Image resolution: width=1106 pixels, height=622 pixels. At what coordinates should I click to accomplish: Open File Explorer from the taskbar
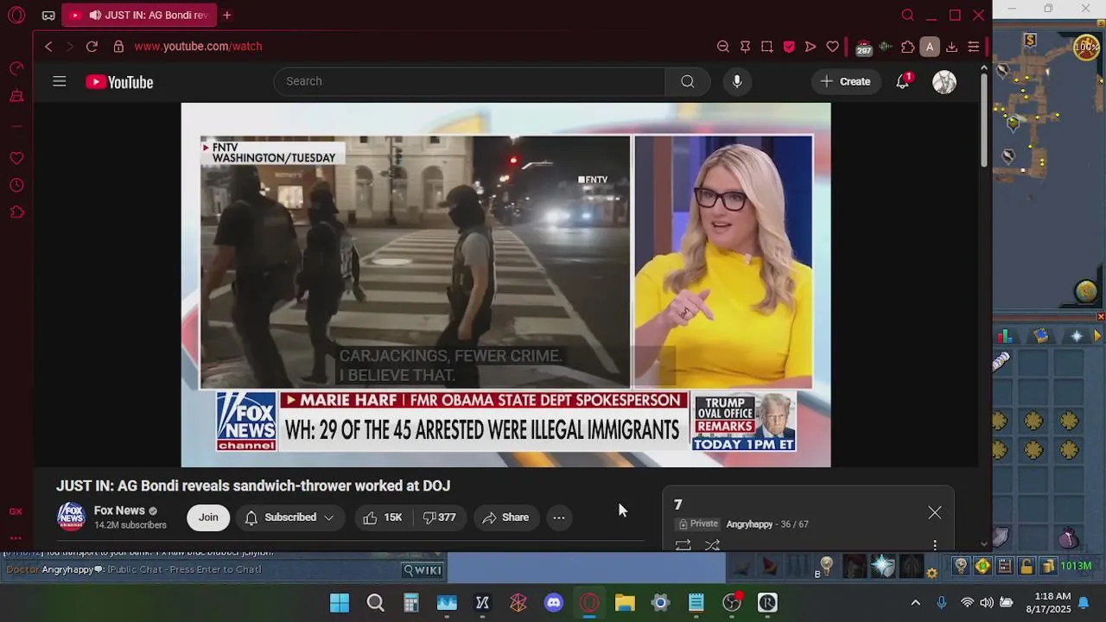pyautogui.click(x=625, y=603)
